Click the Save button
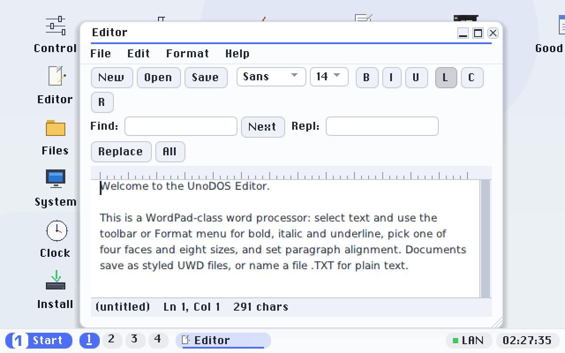The width and height of the screenshot is (565, 353). point(206,78)
